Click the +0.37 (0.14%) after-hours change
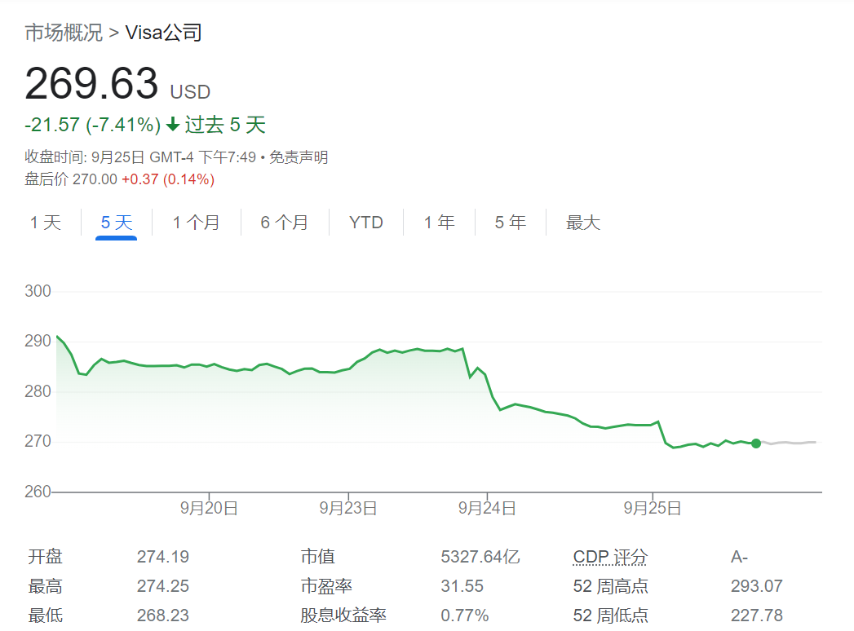The width and height of the screenshot is (854, 631). pyautogui.click(x=168, y=179)
